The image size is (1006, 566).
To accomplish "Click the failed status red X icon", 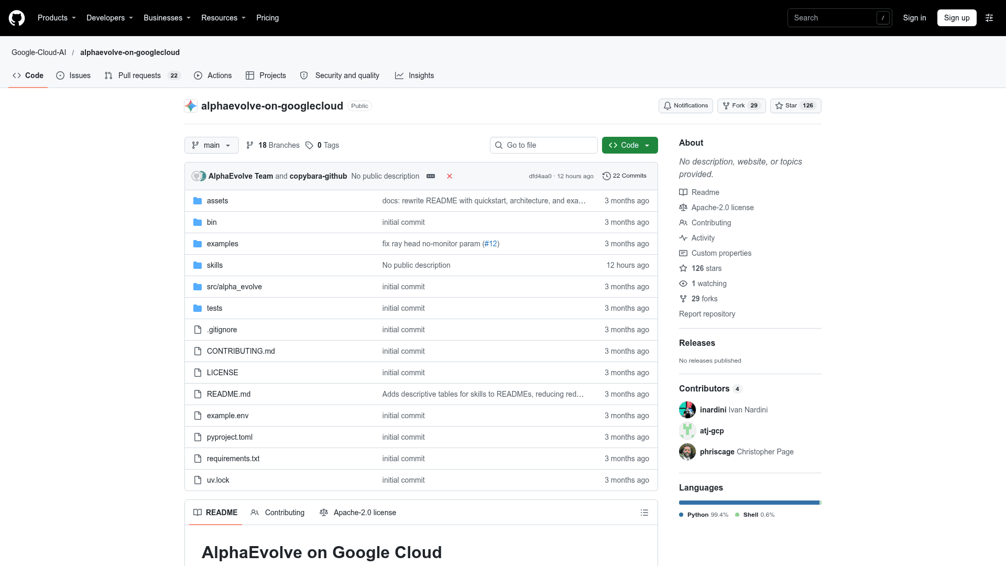I will pos(450,176).
